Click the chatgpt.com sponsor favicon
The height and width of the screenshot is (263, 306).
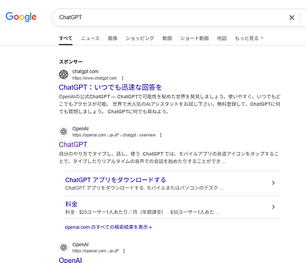(x=63, y=75)
